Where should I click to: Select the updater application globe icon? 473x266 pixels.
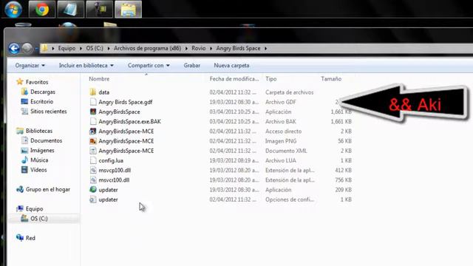[93, 189]
